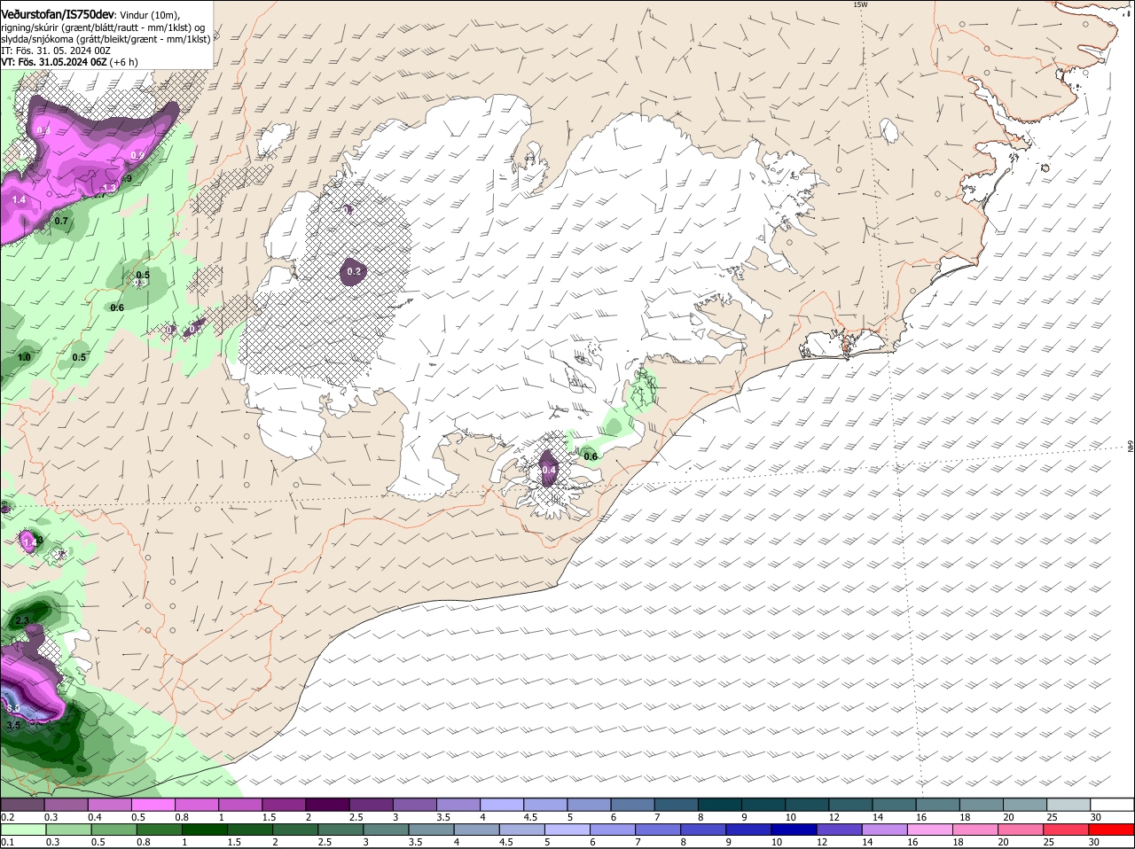Click the dark teal upper legend swatch labeled 10
This screenshot has width=1135, height=849.
click(x=807, y=804)
